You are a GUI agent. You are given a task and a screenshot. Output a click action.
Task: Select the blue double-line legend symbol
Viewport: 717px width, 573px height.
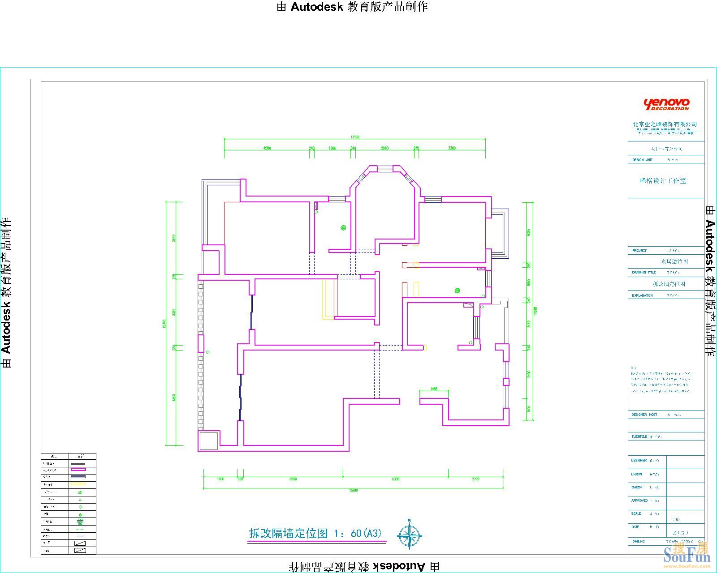(x=78, y=477)
